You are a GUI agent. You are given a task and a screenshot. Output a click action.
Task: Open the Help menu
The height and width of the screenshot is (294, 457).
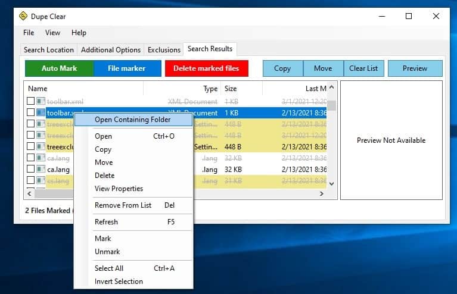click(79, 33)
